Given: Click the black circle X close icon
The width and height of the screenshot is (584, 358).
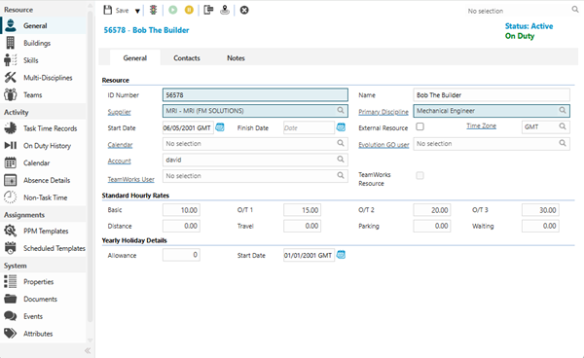Looking at the screenshot, I should (x=244, y=10).
